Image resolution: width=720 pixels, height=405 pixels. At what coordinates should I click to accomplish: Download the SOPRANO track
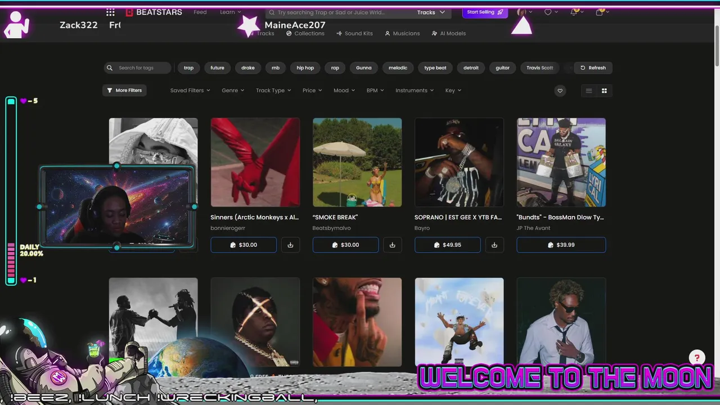pos(494,245)
